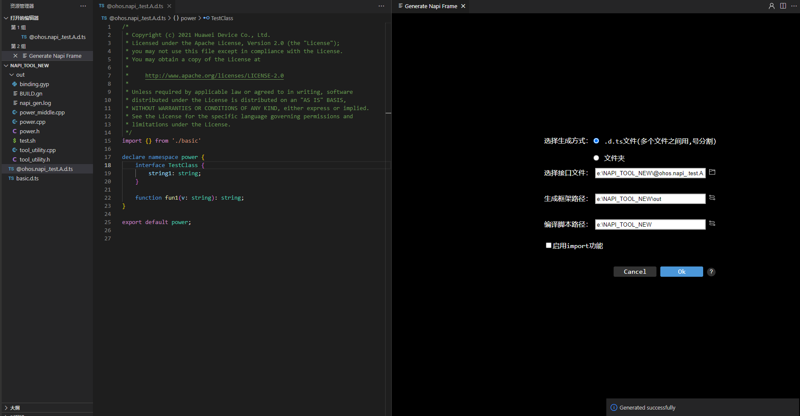
Task: Click the 第 1 组 group label
Action: (18, 27)
